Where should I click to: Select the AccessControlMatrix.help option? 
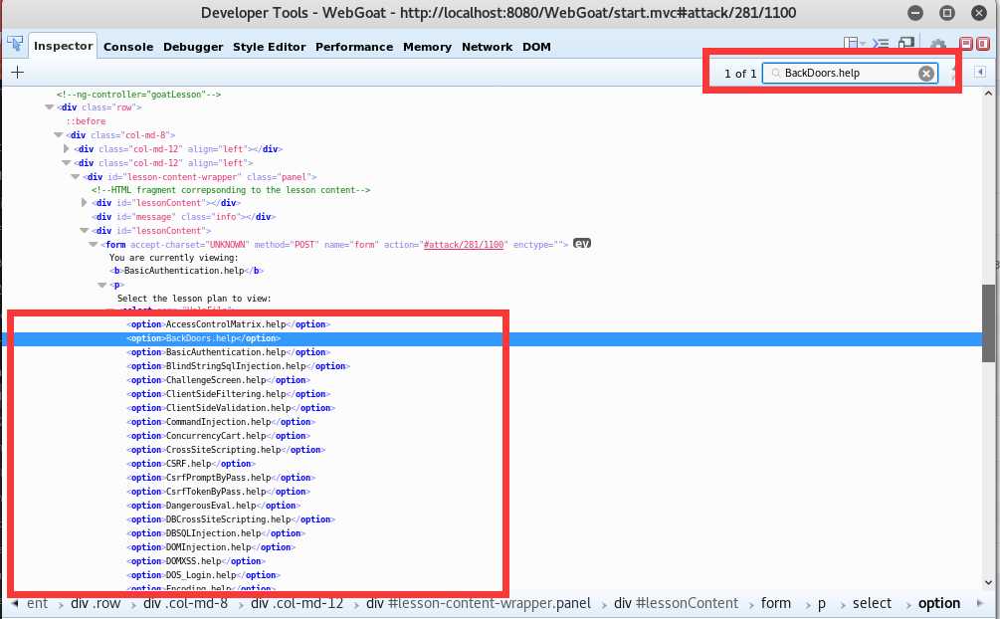coord(228,324)
